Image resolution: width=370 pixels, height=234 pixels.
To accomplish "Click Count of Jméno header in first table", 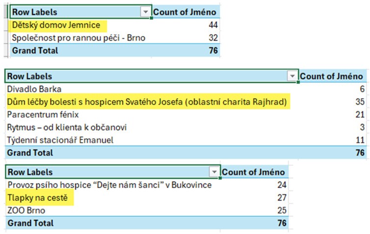I will pos(185,12).
